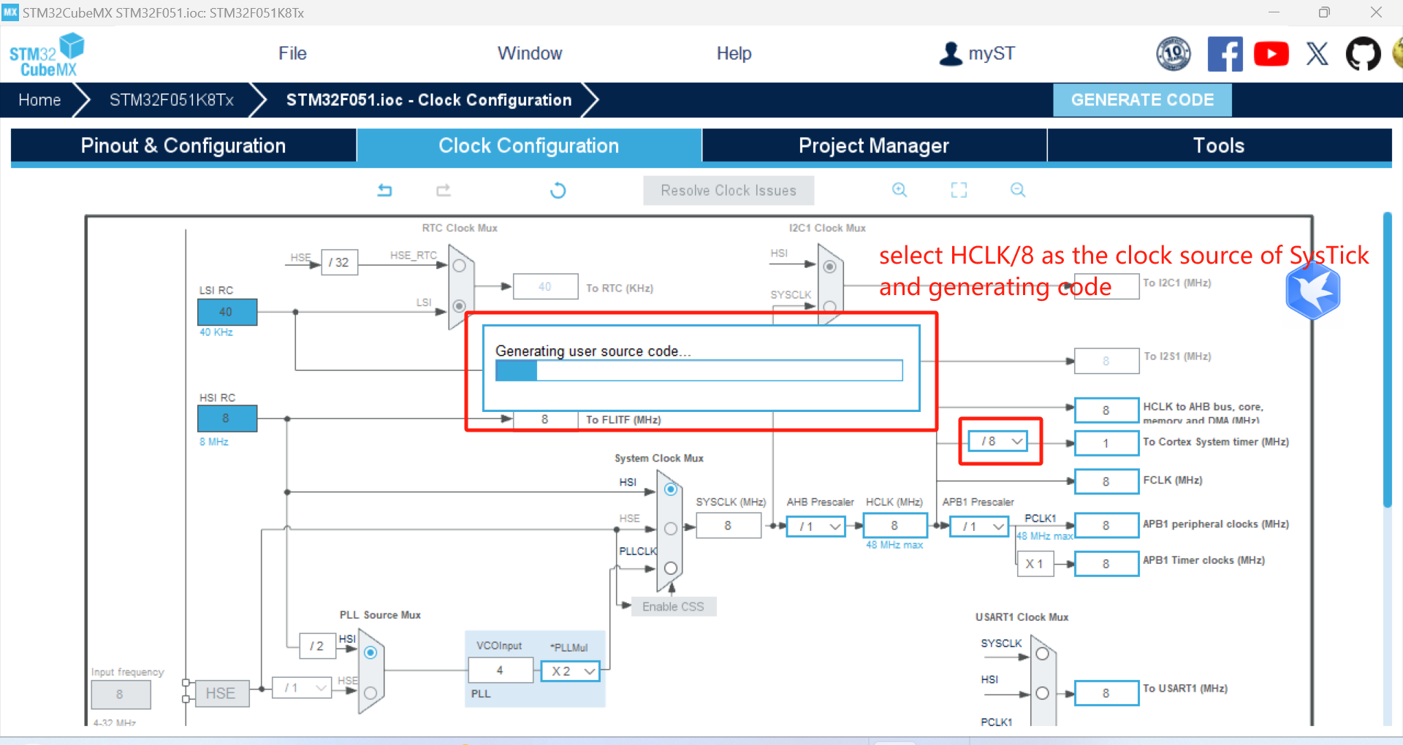
Task: Select HSE as the system clock source
Action: [x=670, y=529]
